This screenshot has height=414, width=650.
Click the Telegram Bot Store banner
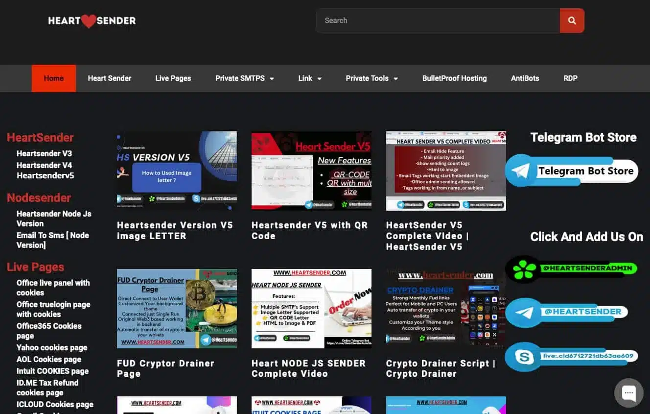coord(572,170)
